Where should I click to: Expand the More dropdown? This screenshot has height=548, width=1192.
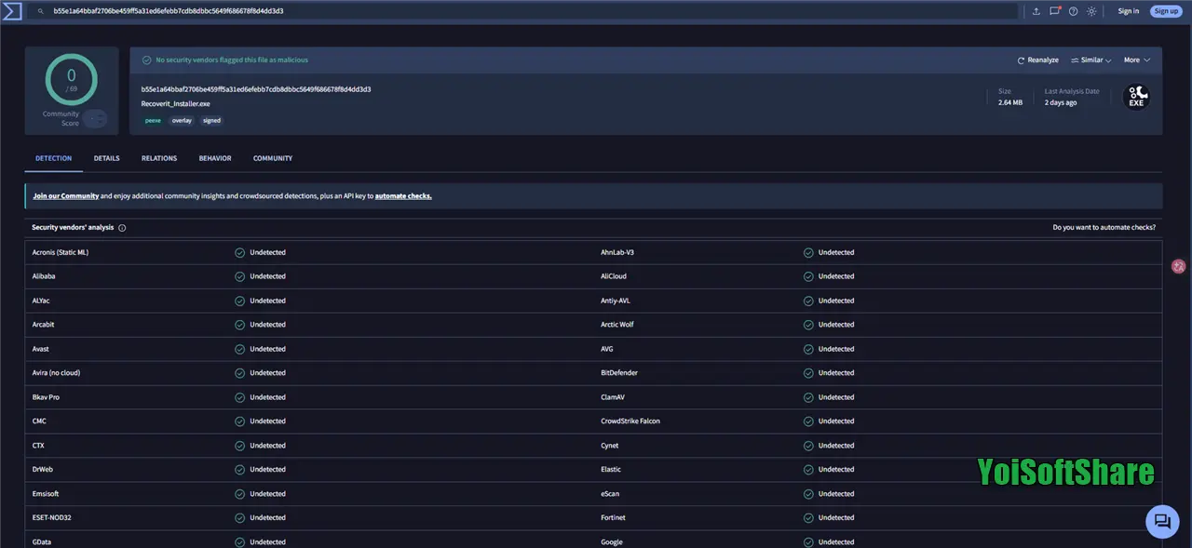(1137, 60)
